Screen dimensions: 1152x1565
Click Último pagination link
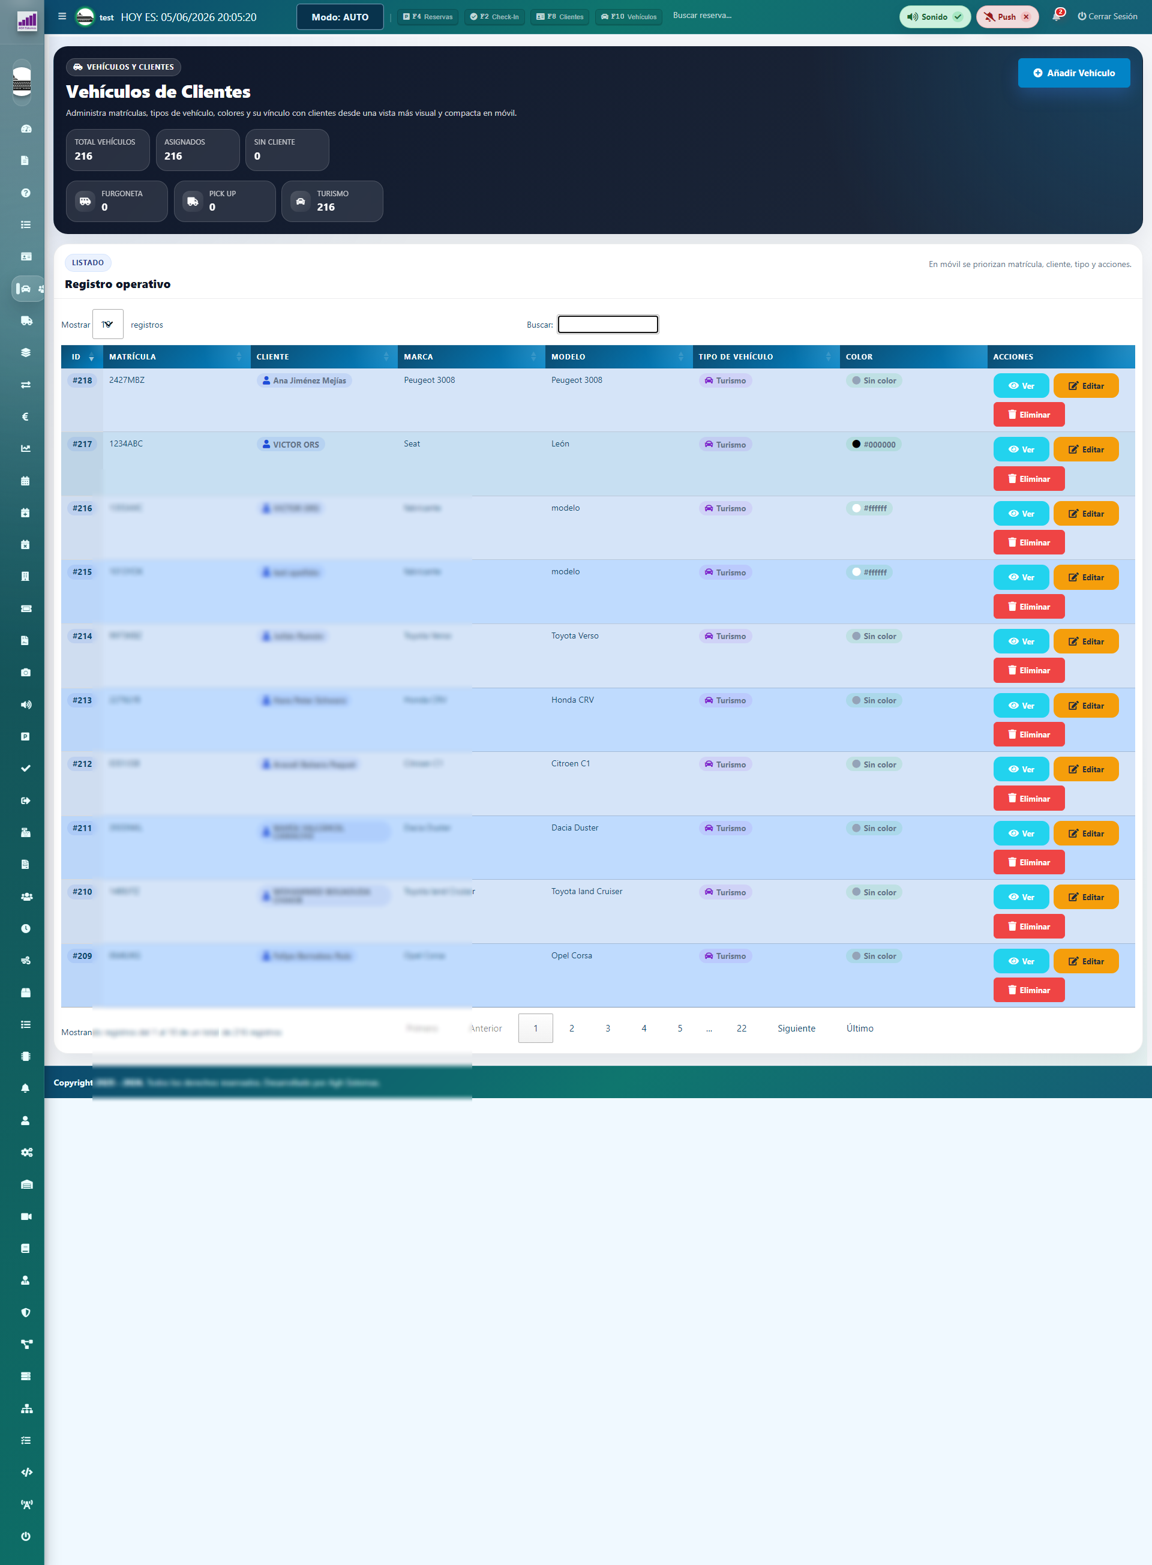click(x=860, y=1029)
